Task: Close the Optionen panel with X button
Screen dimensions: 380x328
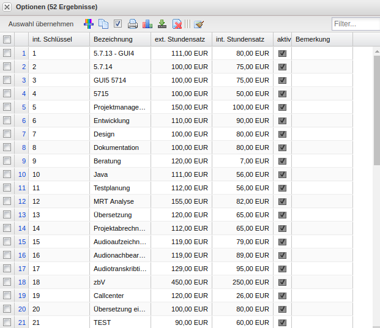Action: 7,7
